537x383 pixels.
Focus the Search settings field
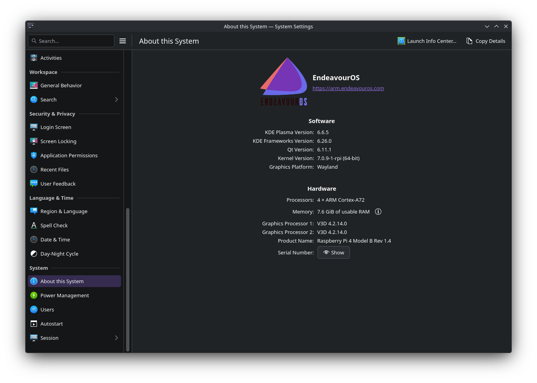click(x=71, y=41)
